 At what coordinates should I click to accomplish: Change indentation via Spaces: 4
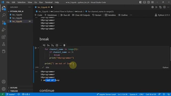133,94
